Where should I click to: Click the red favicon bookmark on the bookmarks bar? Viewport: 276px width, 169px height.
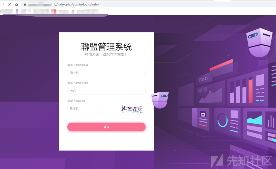pyautogui.click(x=54, y=11)
